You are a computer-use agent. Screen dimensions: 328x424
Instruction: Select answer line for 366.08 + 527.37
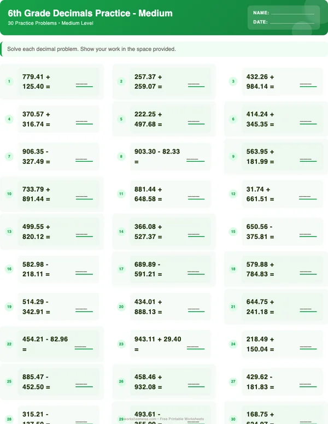coord(196,235)
